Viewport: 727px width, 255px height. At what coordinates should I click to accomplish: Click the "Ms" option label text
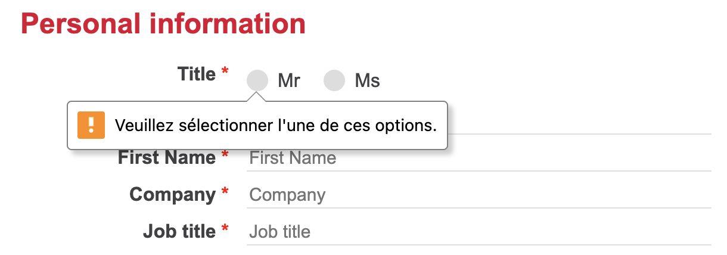point(367,80)
